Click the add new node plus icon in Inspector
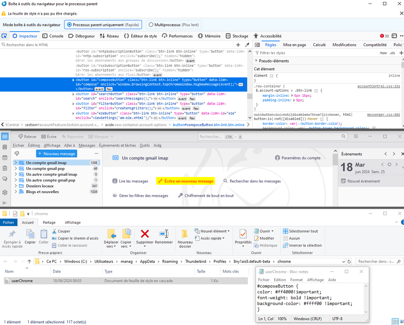The width and height of the screenshot is (404, 325). coord(238,45)
